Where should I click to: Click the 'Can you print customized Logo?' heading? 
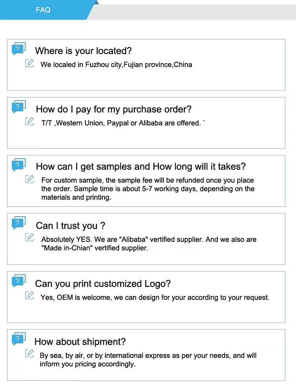[103, 284]
